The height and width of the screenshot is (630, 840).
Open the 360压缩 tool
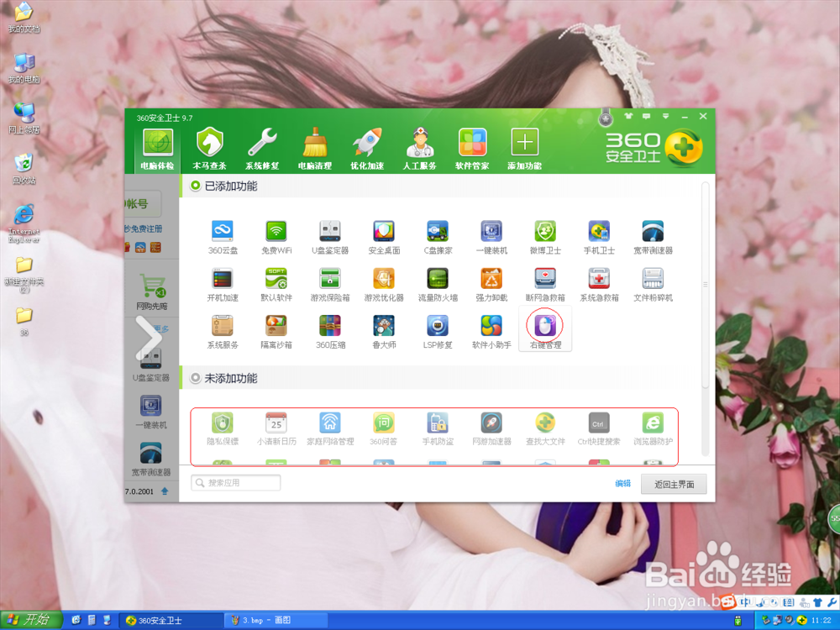point(330,332)
